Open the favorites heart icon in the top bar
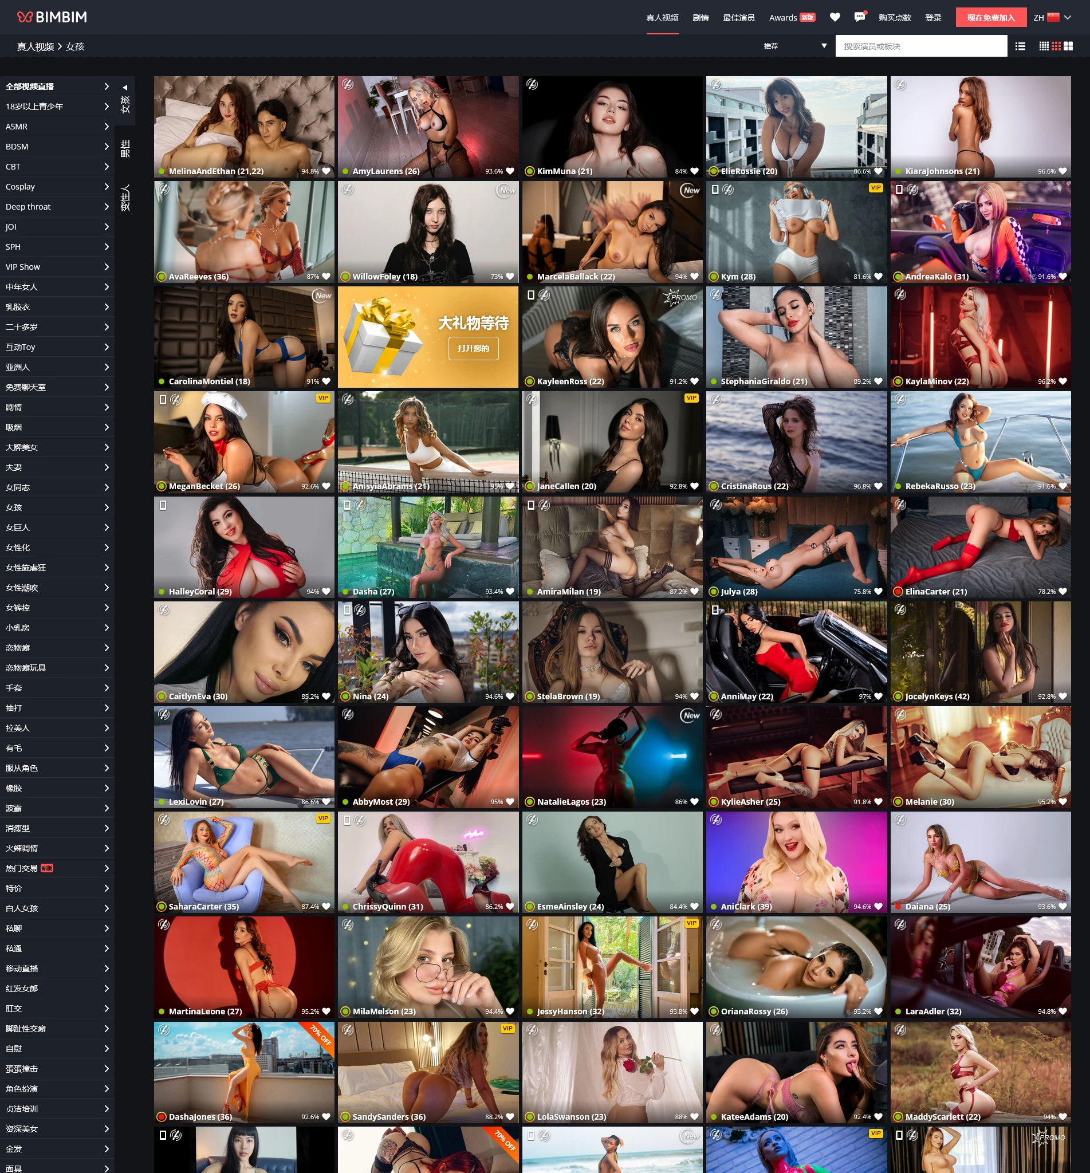The image size is (1090, 1173). (x=835, y=17)
